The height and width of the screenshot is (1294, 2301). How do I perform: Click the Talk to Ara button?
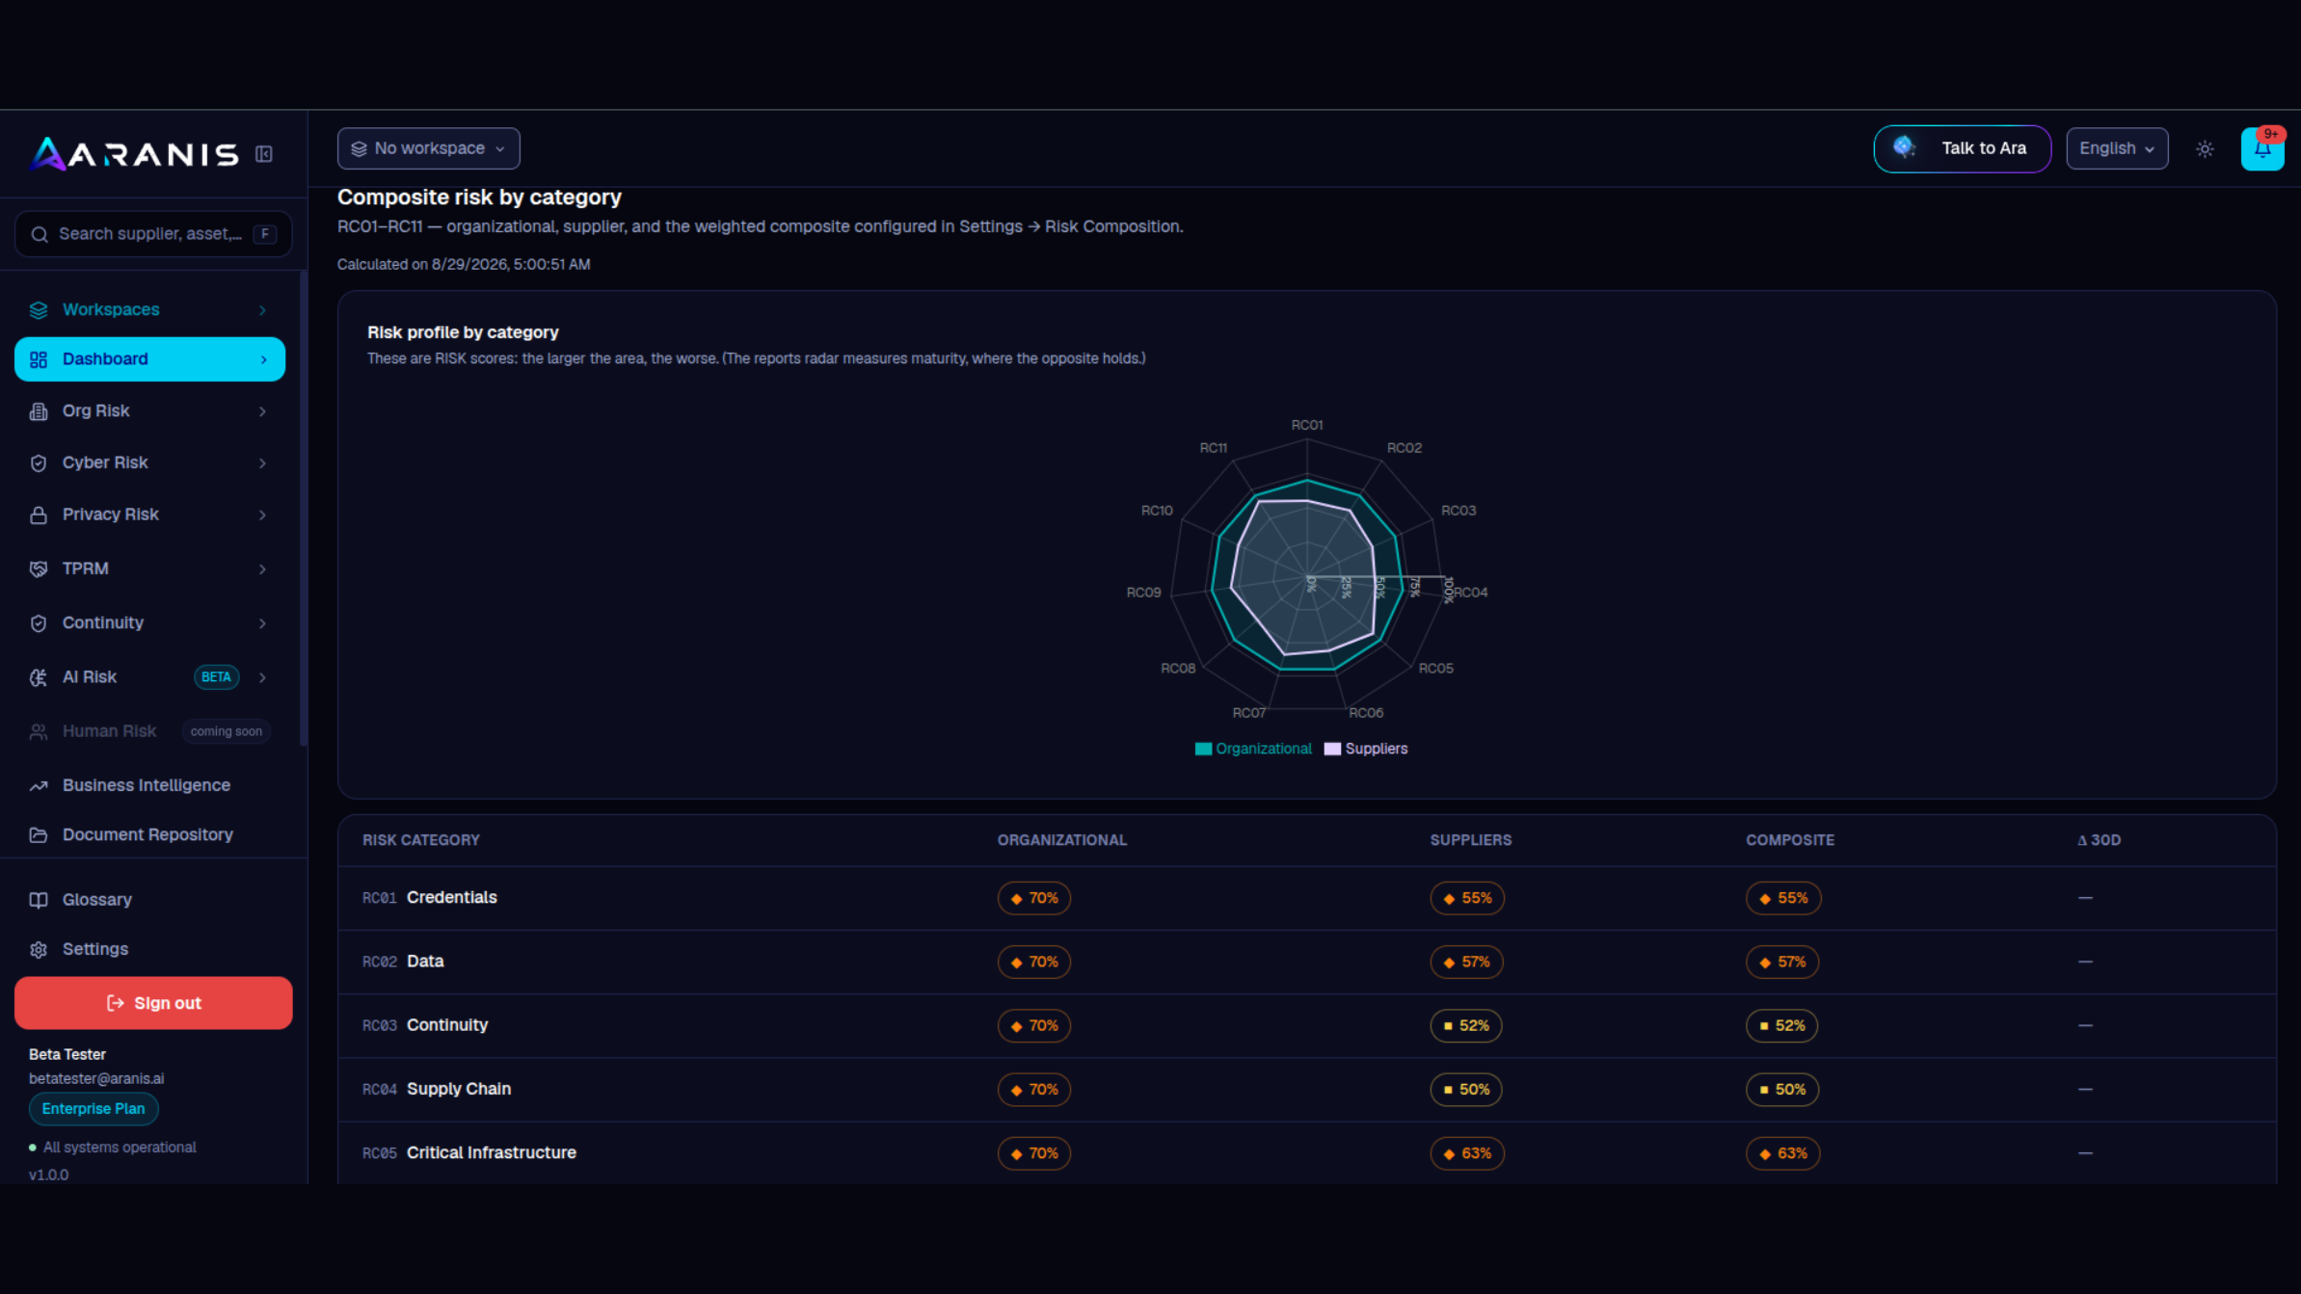1962,148
